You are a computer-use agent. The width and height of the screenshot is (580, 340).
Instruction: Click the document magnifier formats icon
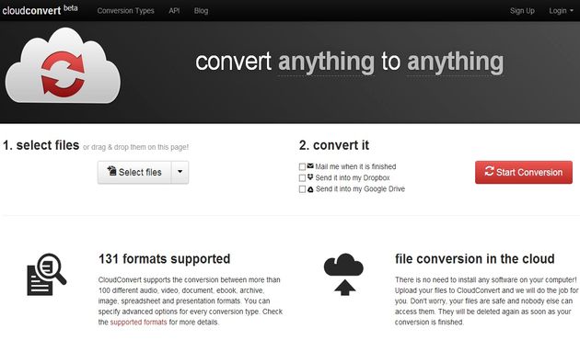click(x=47, y=274)
